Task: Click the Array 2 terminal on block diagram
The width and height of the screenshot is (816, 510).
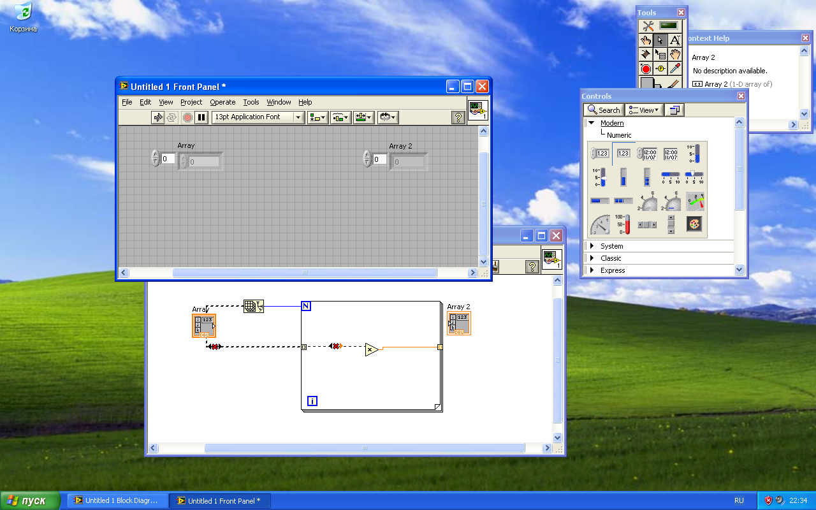Action: click(x=459, y=323)
